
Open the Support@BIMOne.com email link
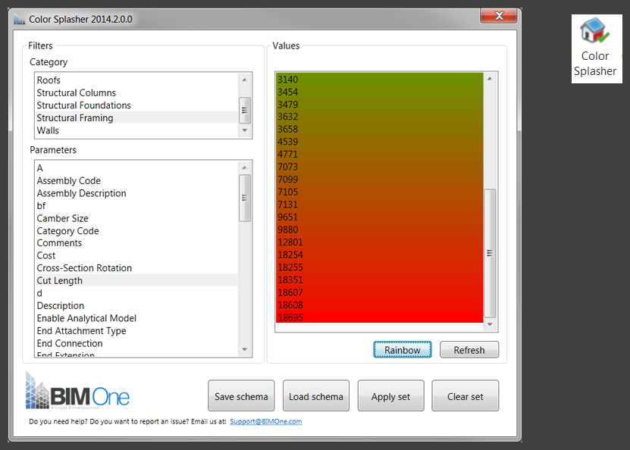click(266, 421)
